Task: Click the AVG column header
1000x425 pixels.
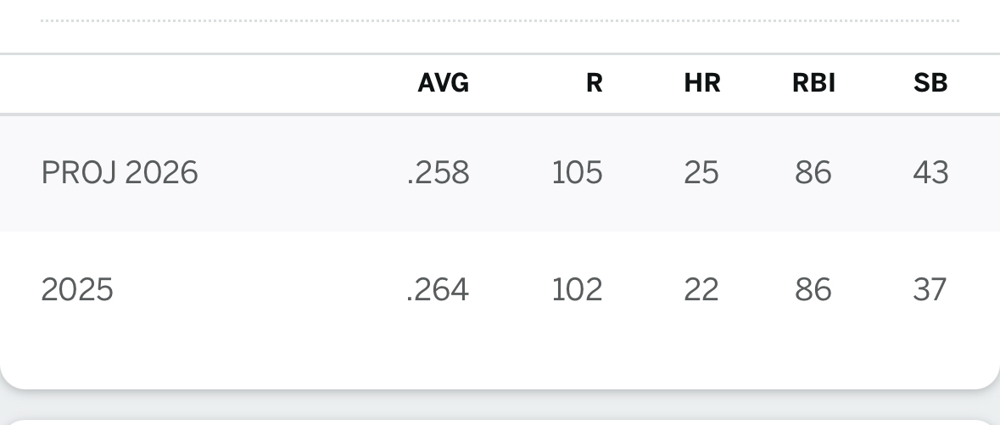Action: click(443, 83)
